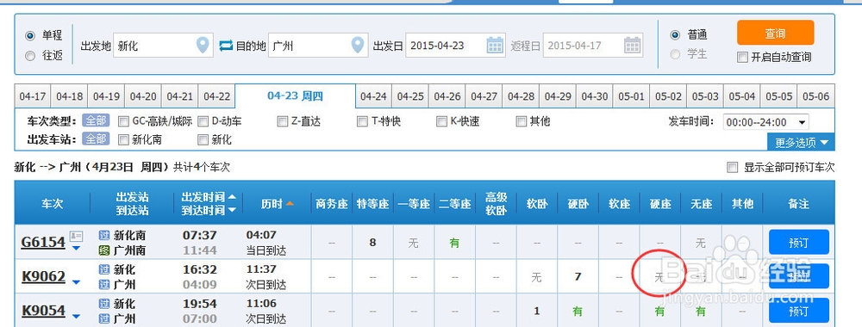Click 预订 button for train K9054
Viewport: 862px width, 327px height.
point(798,311)
